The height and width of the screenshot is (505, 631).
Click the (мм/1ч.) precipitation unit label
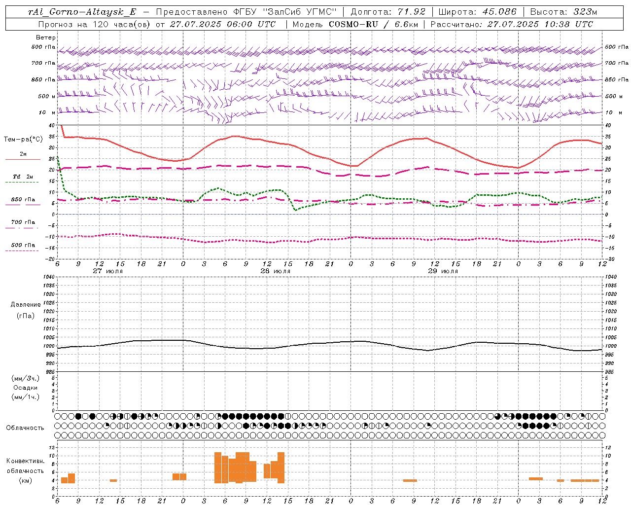pyautogui.click(x=26, y=397)
